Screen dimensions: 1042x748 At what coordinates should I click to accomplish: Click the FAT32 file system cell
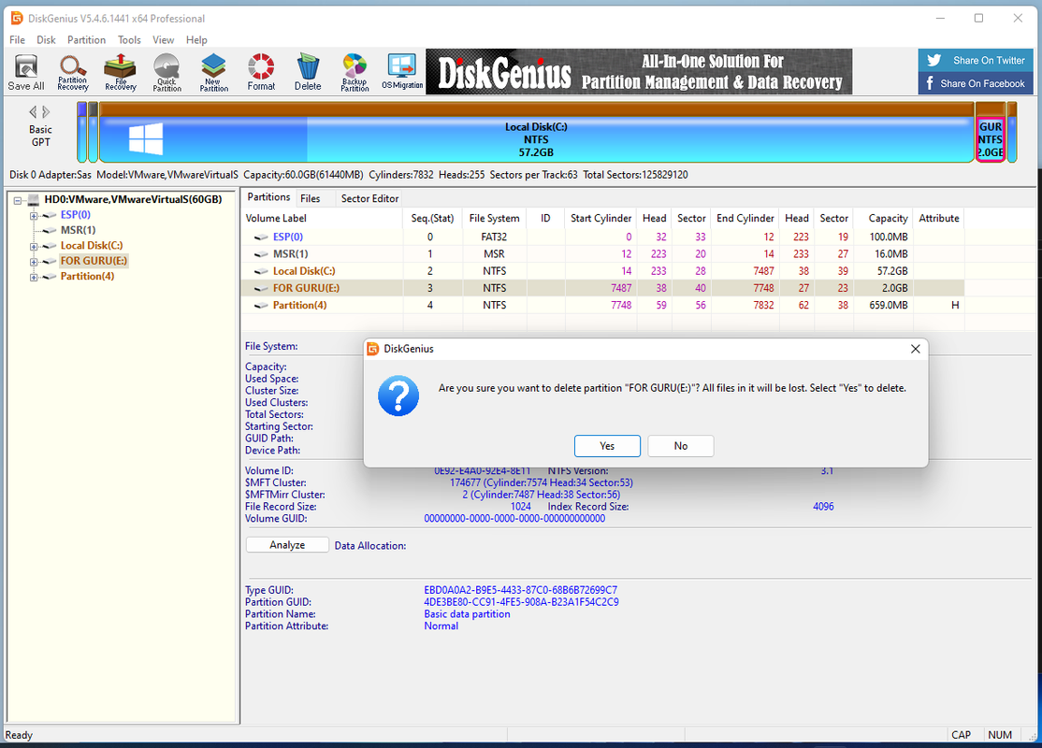pyautogui.click(x=494, y=237)
